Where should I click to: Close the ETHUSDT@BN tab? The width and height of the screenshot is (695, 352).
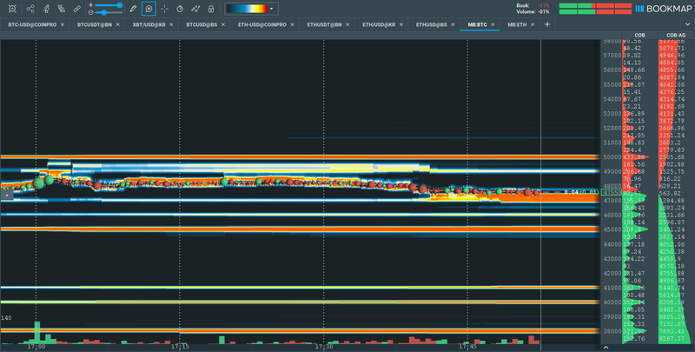348,25
